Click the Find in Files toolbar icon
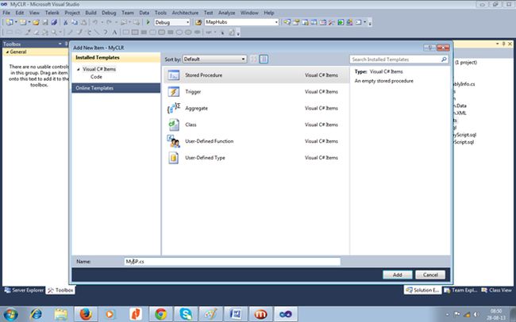The width and height of the screenshot is (516, 322). point(198,22)
